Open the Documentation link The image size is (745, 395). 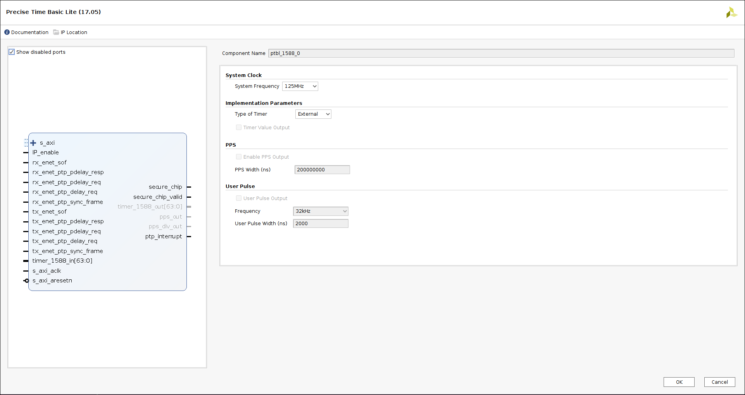point(30,32)
